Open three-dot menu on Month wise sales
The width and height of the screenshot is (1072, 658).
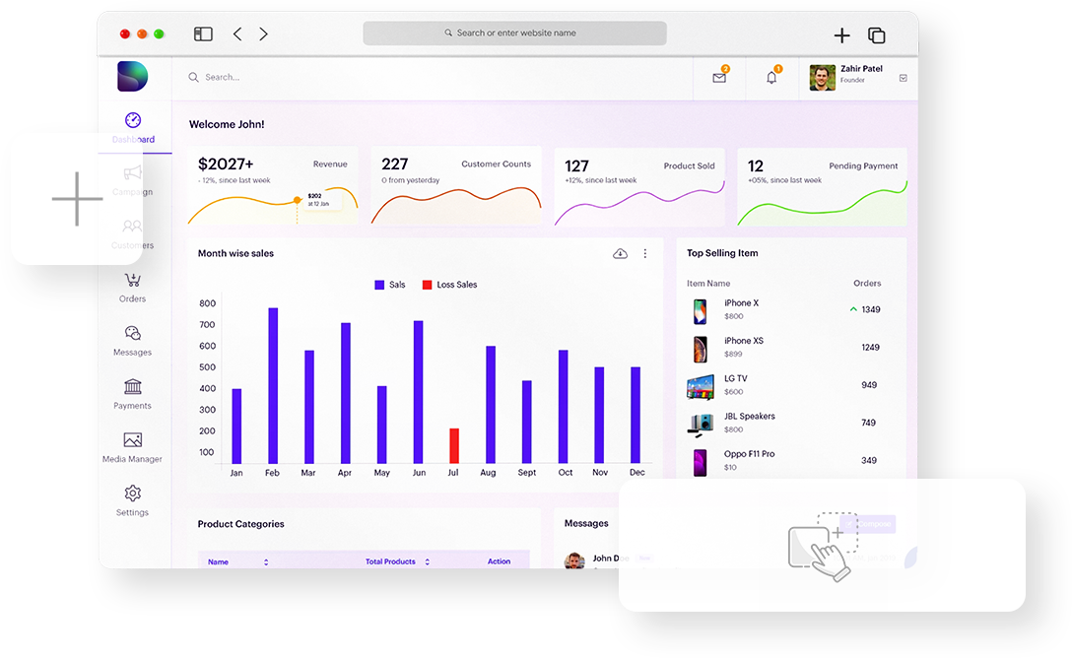click(x=645, y=254)
